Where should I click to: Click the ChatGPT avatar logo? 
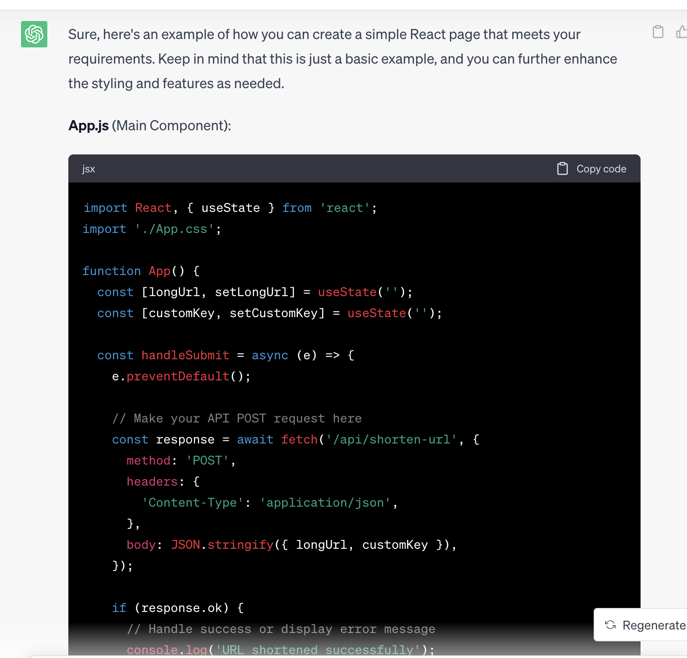coord(34,34)
